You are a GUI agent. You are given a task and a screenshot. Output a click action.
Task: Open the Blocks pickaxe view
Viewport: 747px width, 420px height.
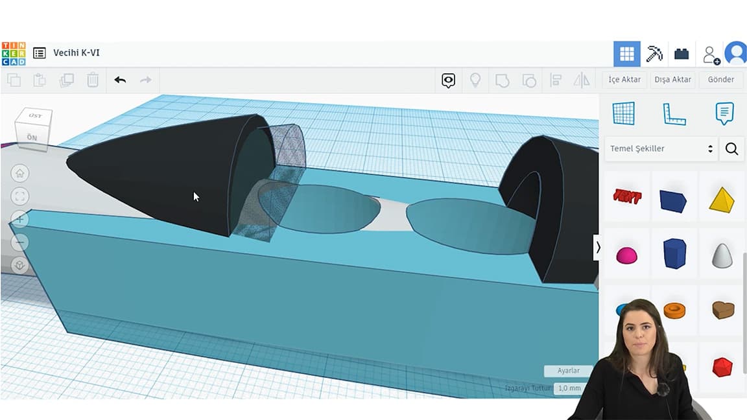[654, 54]
